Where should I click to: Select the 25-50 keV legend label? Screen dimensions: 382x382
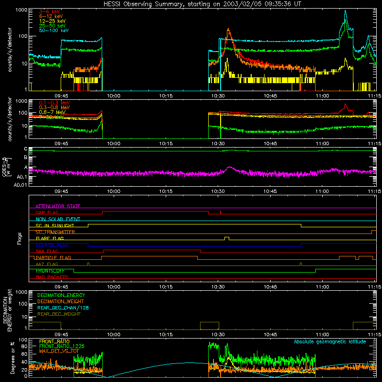coord(52,26)
